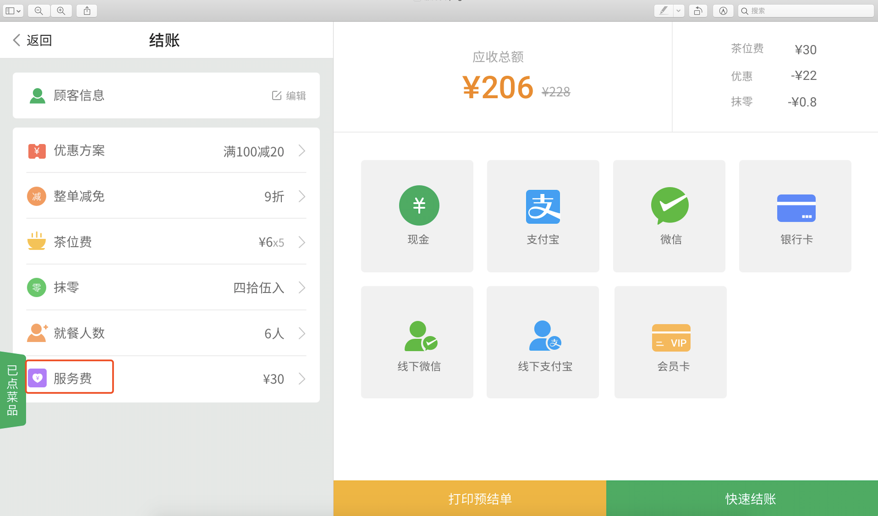This screenshot has height=516, width=878.
Task: Click the 结账 page title
Action: coord(164,40)
